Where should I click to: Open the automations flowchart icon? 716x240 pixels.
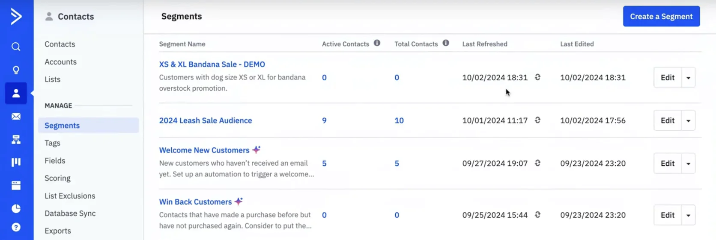[x=16, y=140]
